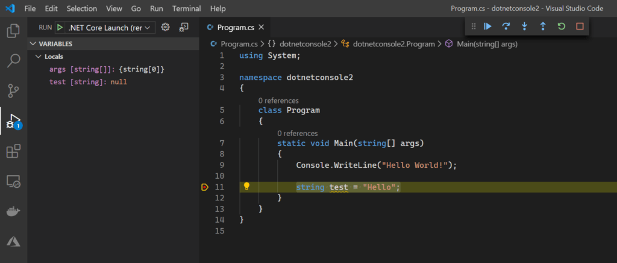This screenshot has width=617, height=263.
Task: Click the 'using System;' code line
Action: 269,56
